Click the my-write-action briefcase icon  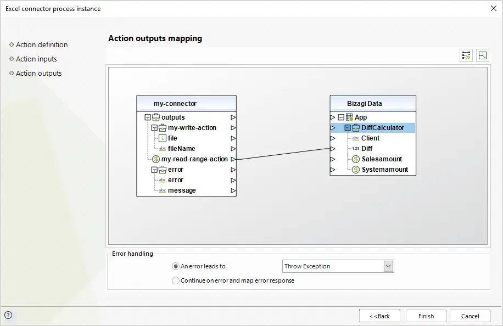(x=163, y=128)
